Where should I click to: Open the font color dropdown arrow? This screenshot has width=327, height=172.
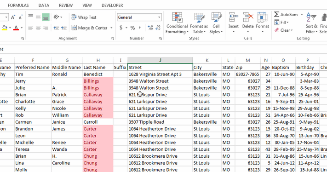pos(22,28)
